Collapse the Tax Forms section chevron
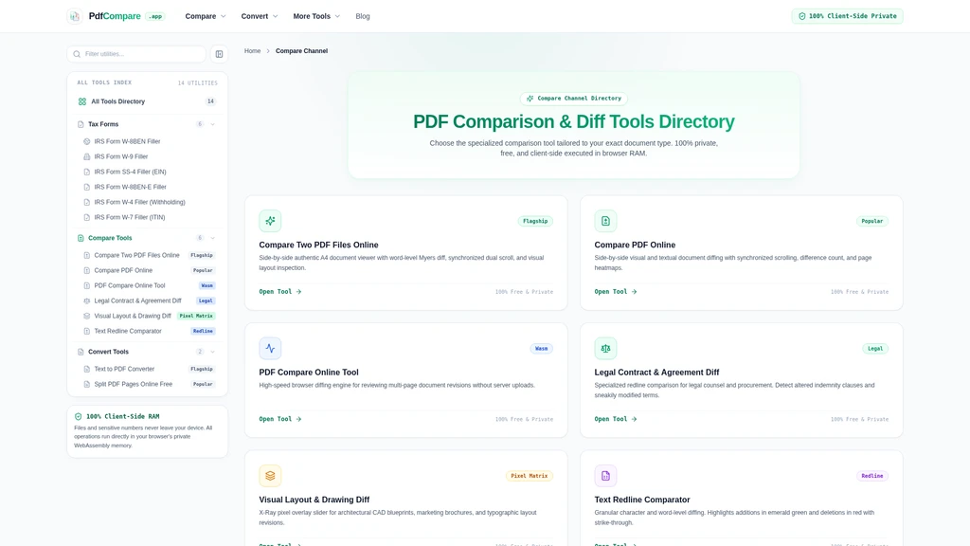 coord(213,124)
